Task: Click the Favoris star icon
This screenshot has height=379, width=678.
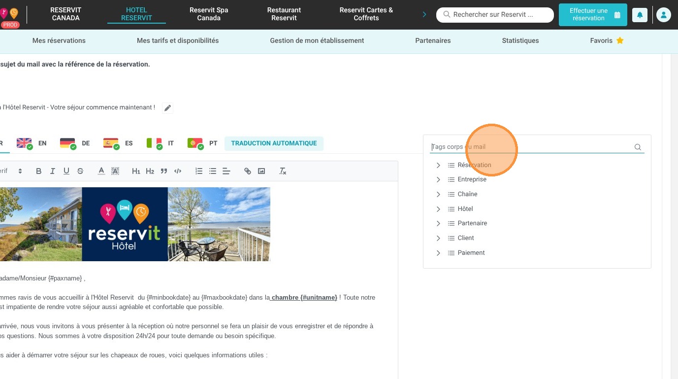Action: 620,40
